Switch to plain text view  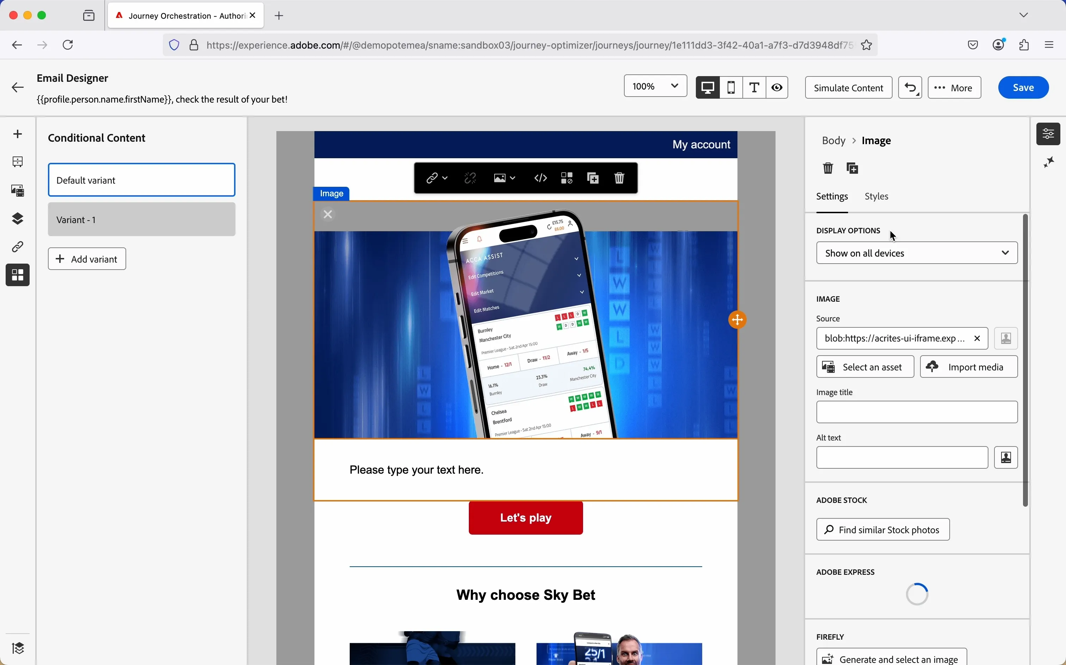(x=754, y=87)
